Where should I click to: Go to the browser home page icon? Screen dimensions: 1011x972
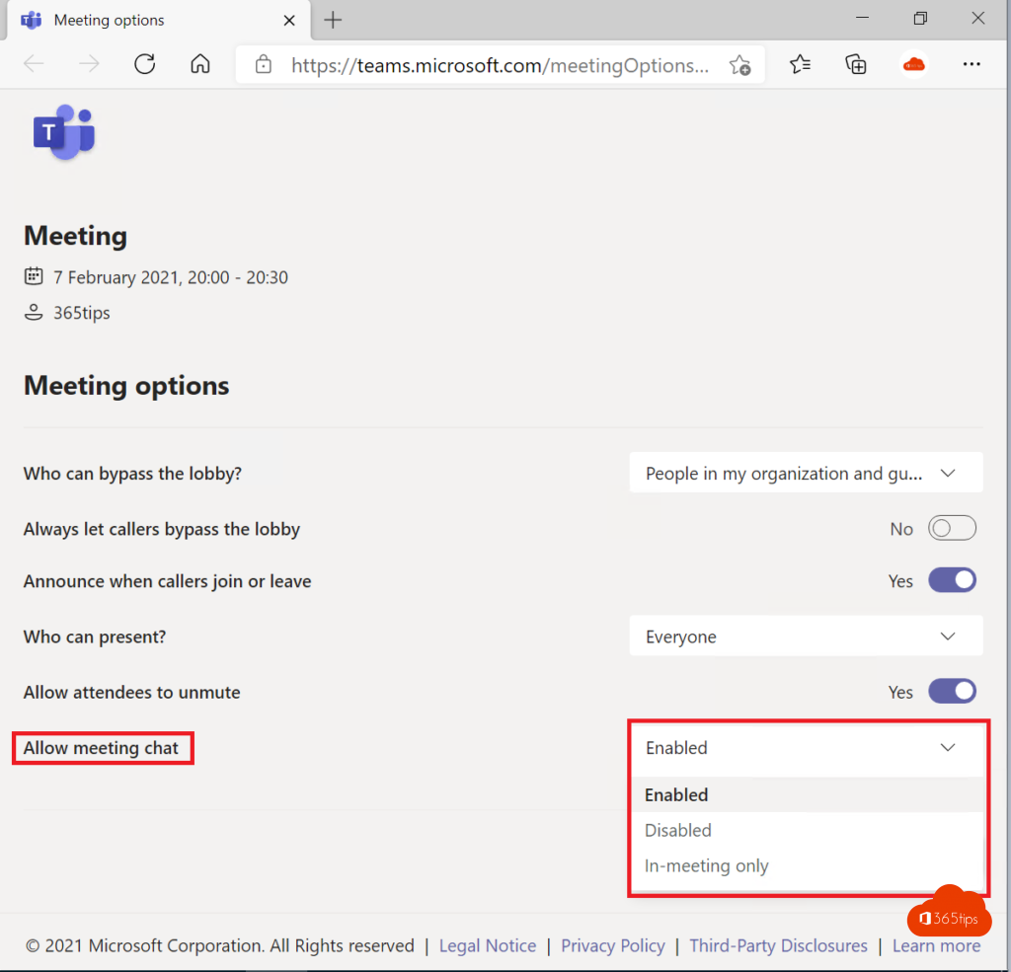(200, 65)
